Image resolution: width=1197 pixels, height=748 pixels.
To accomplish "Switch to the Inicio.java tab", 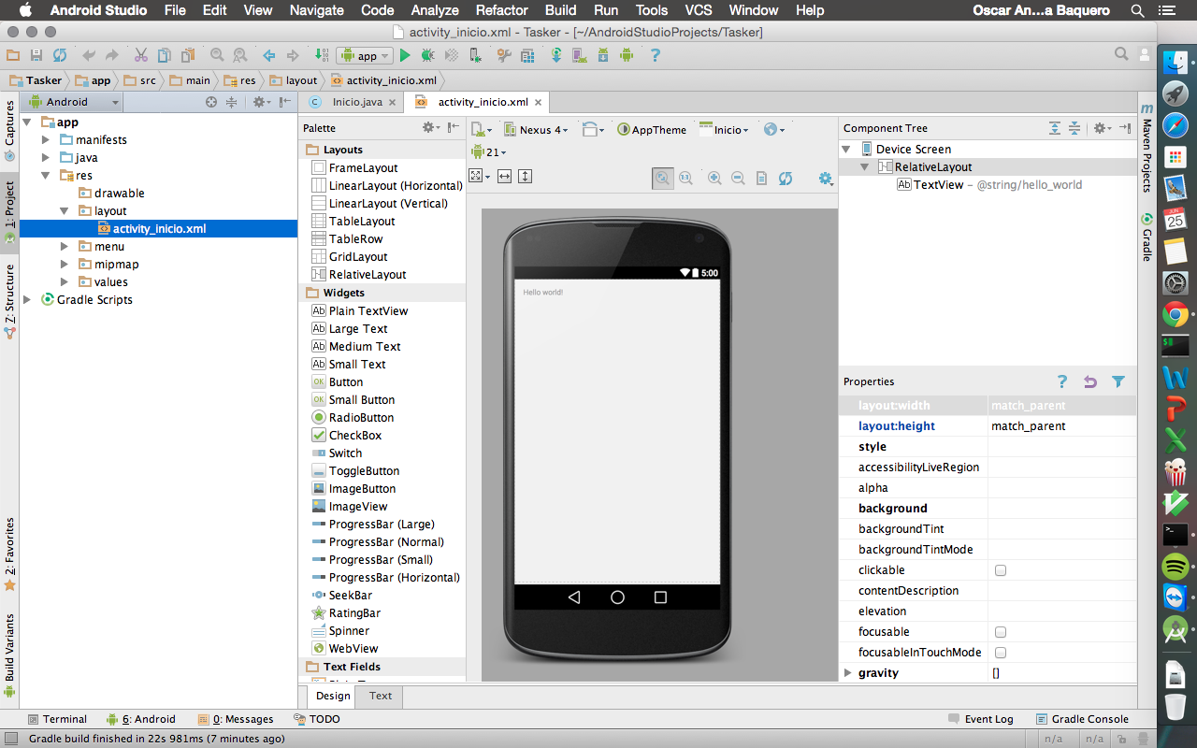I will click(351, 102).
